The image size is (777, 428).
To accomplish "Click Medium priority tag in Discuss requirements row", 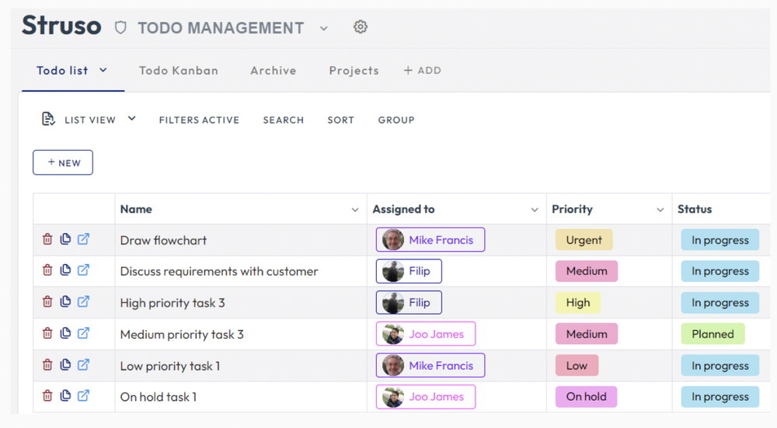I will point(587,271).
